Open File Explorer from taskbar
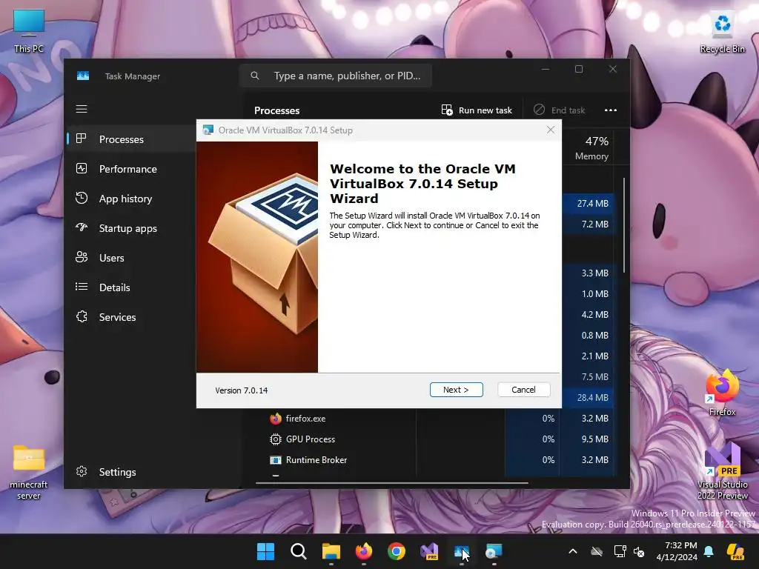The width and height of the screenshot is (759, 569). click(331, 551)
